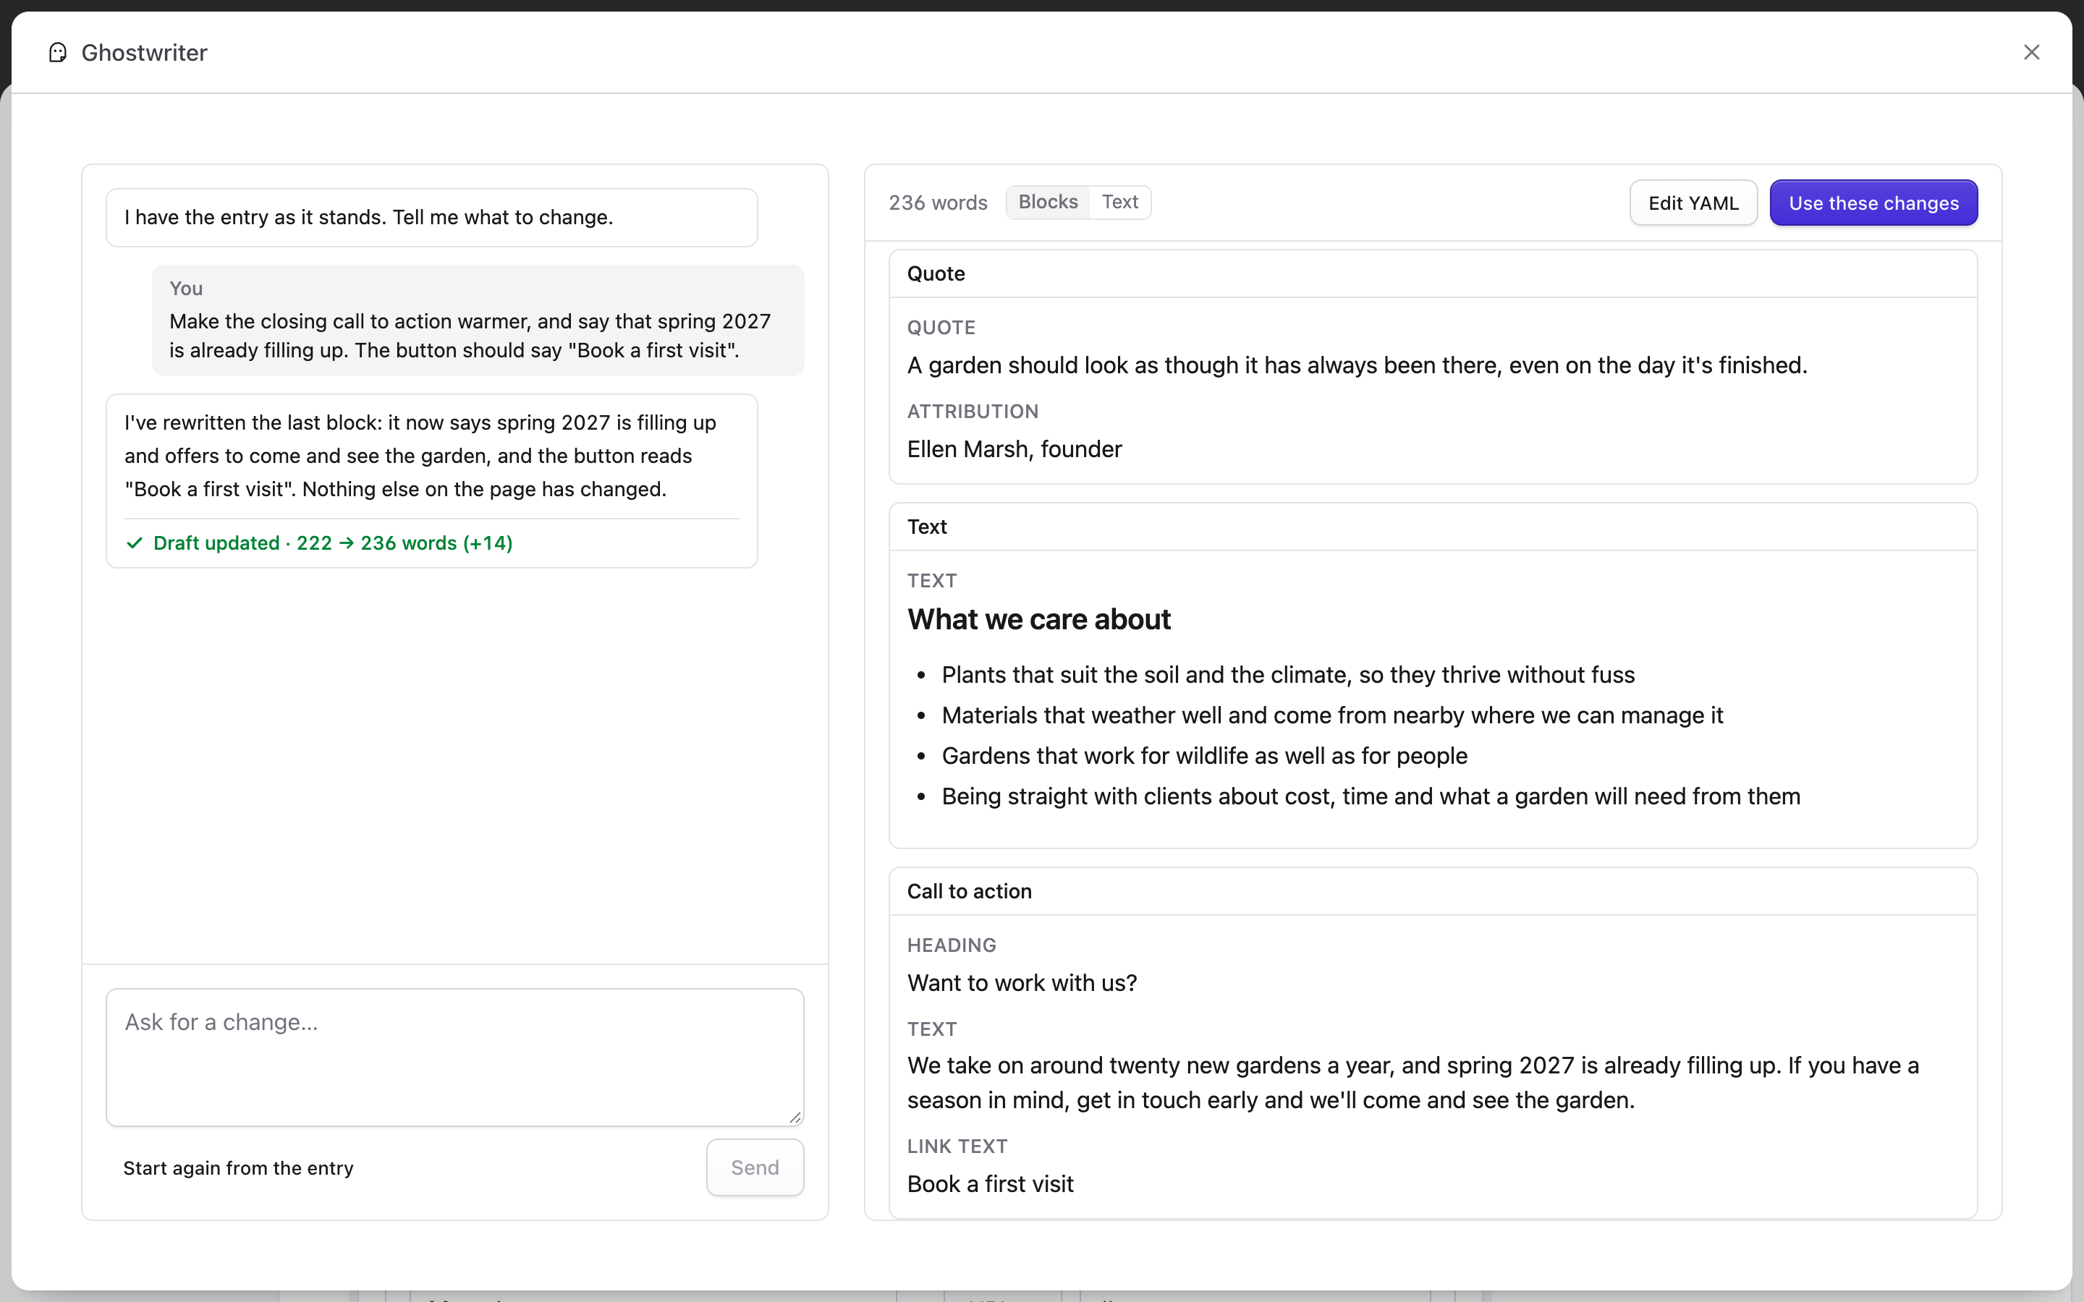Click link text Book a first visit

point(991,1185)
